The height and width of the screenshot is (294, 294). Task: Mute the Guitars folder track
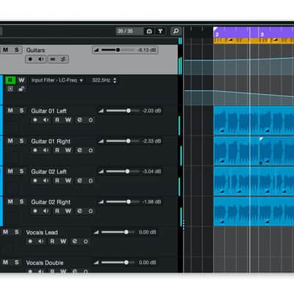pyautogui.click(x=5, y=50)
